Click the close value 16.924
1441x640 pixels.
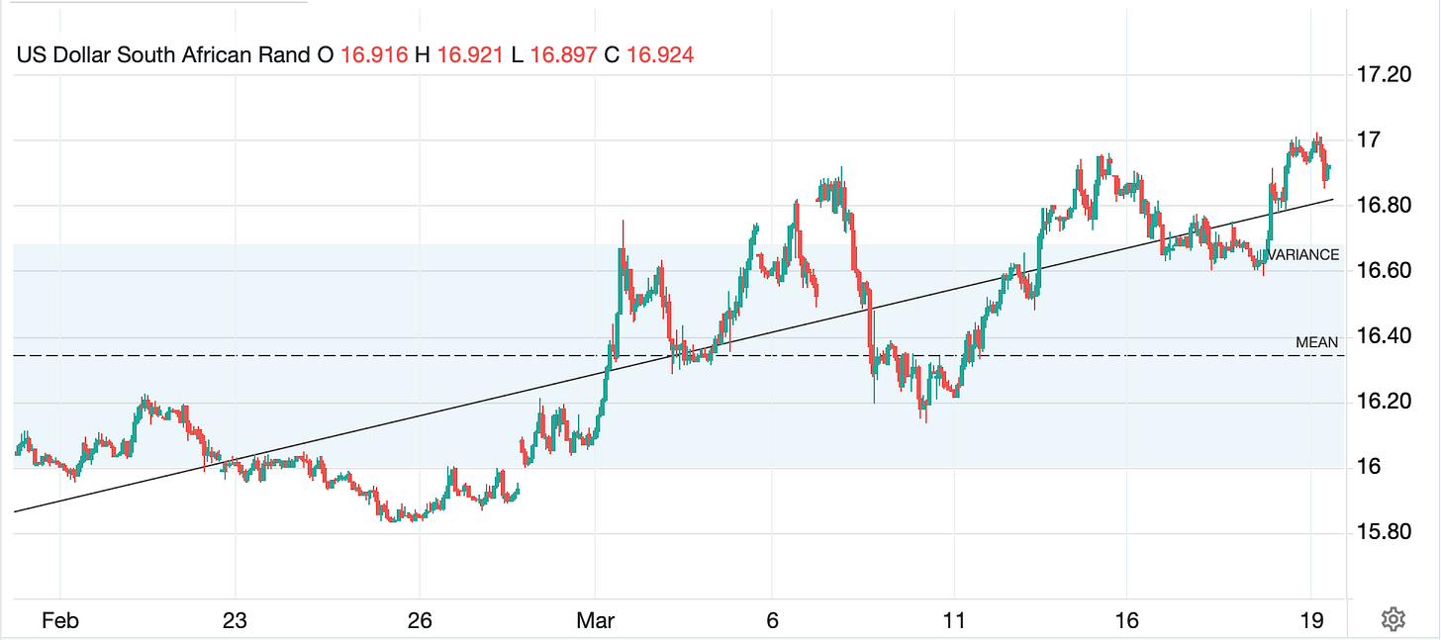click(x=660, y=55)
